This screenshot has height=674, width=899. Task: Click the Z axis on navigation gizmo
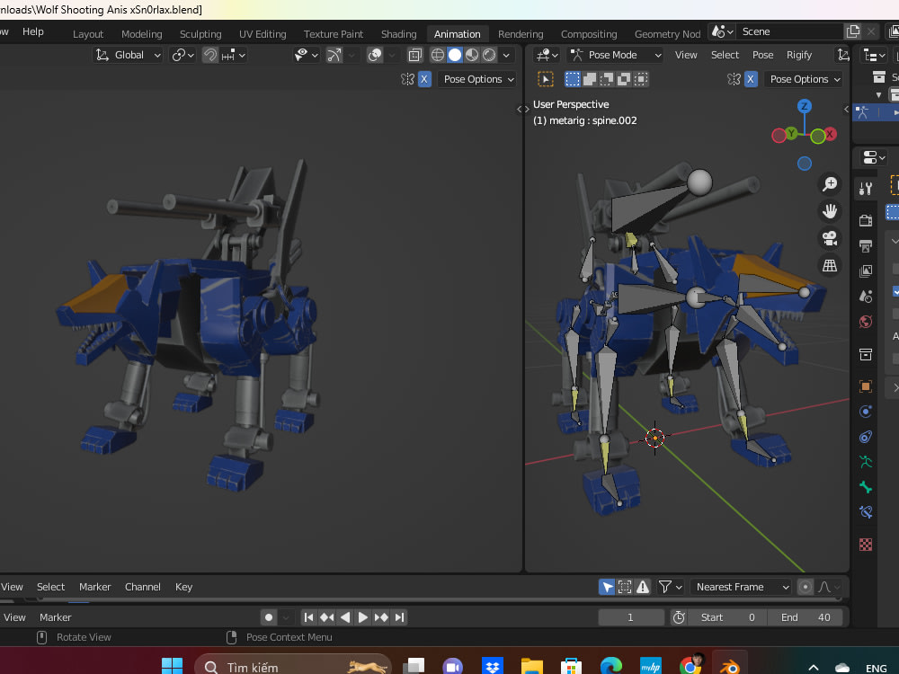point(805,106)
